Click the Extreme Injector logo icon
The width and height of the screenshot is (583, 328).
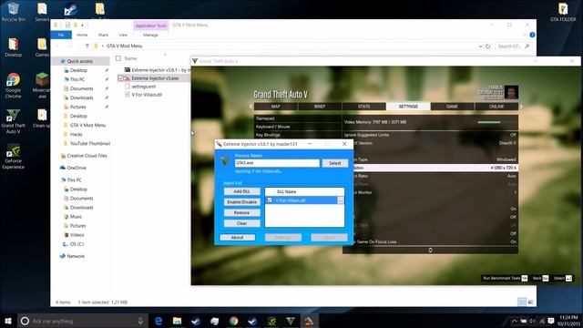225,161
